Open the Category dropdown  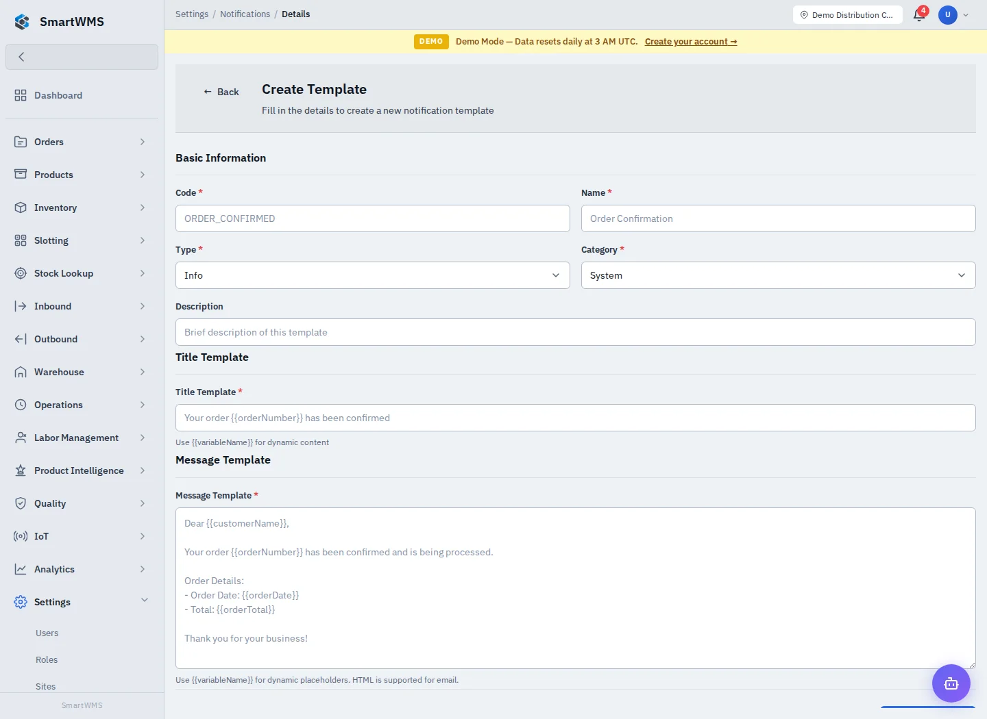[779, 275]
